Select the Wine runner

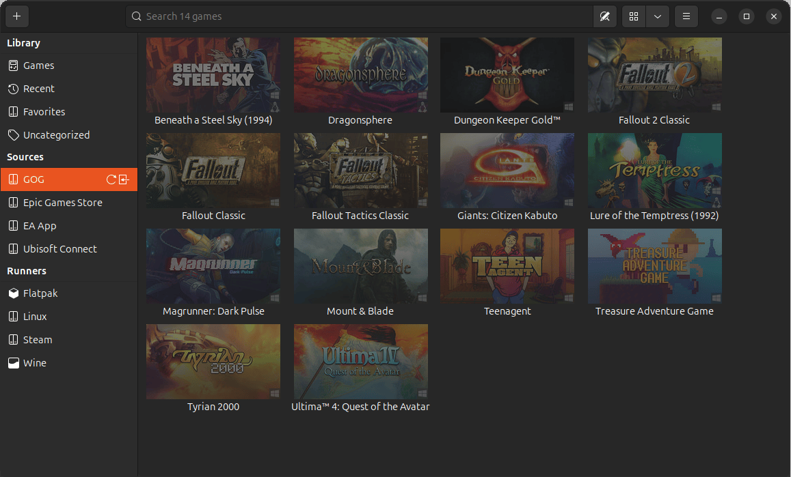(x=68, y=362)
